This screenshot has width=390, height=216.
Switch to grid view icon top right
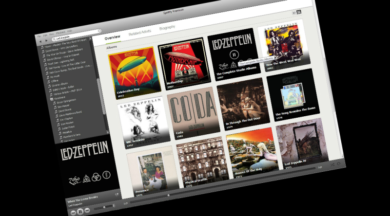[x=299, y=12]
